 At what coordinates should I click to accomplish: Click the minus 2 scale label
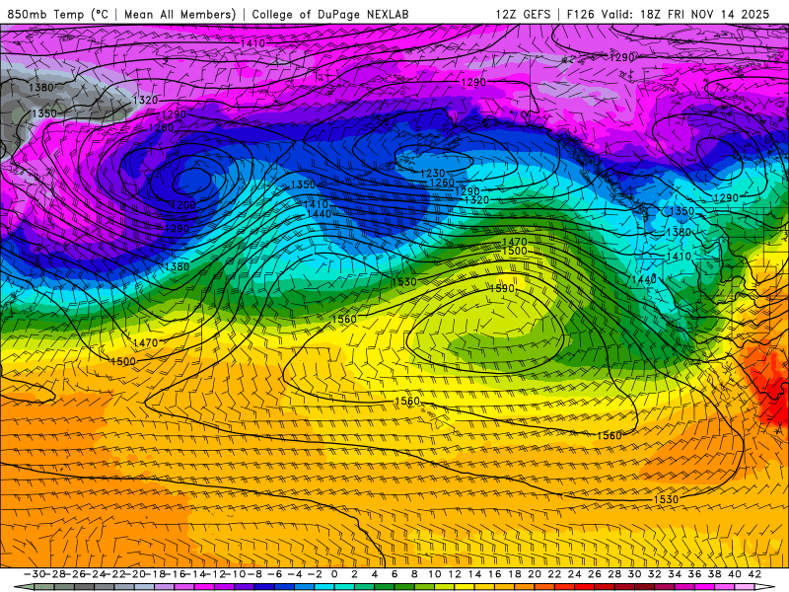pyautogui.click(x=315, y=574)
